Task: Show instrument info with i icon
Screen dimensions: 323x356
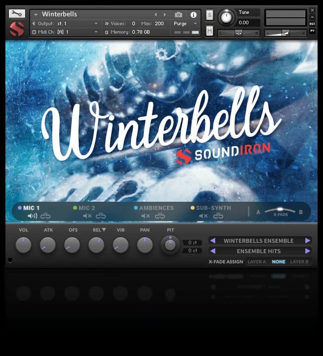Action: 194,15
